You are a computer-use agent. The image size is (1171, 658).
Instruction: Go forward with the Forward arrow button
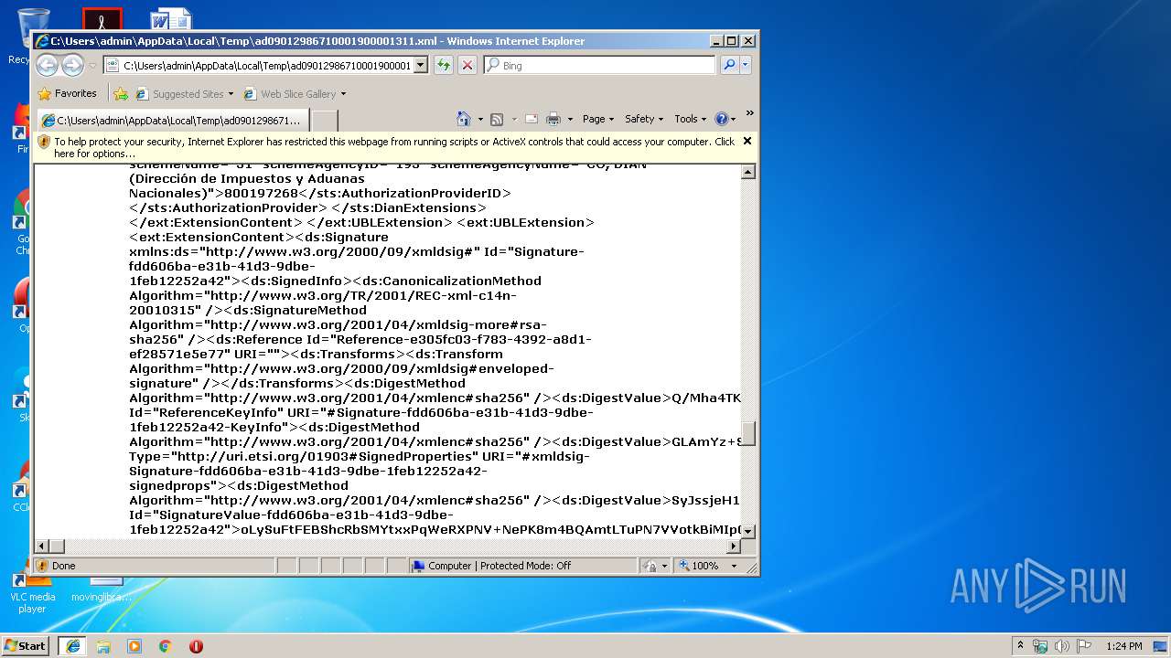(x=73, y=65)
